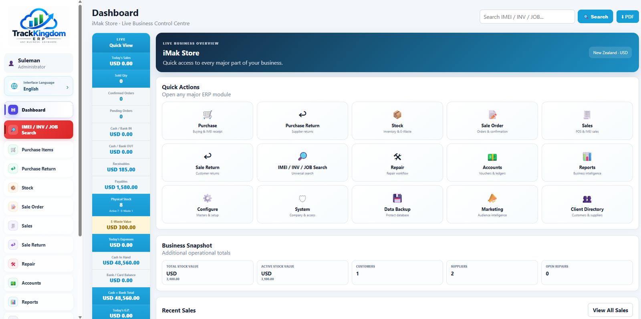The height and width of the screenshot is (319, 641).
Task: Go to Sale Order in the sidebar
Action: coord(38,207)
